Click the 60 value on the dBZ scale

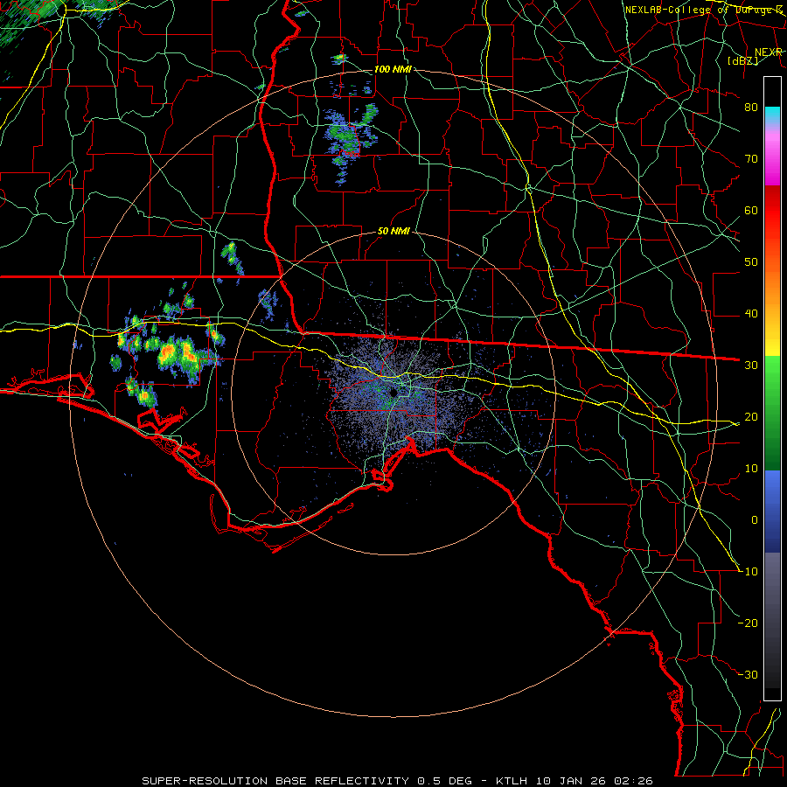pyautogui.click(x=751, y=210)
